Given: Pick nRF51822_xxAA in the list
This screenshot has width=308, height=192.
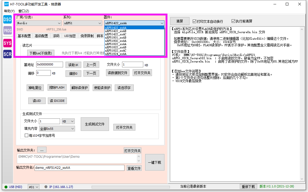Looking at the screenshot, I should [x=134, y=44].
